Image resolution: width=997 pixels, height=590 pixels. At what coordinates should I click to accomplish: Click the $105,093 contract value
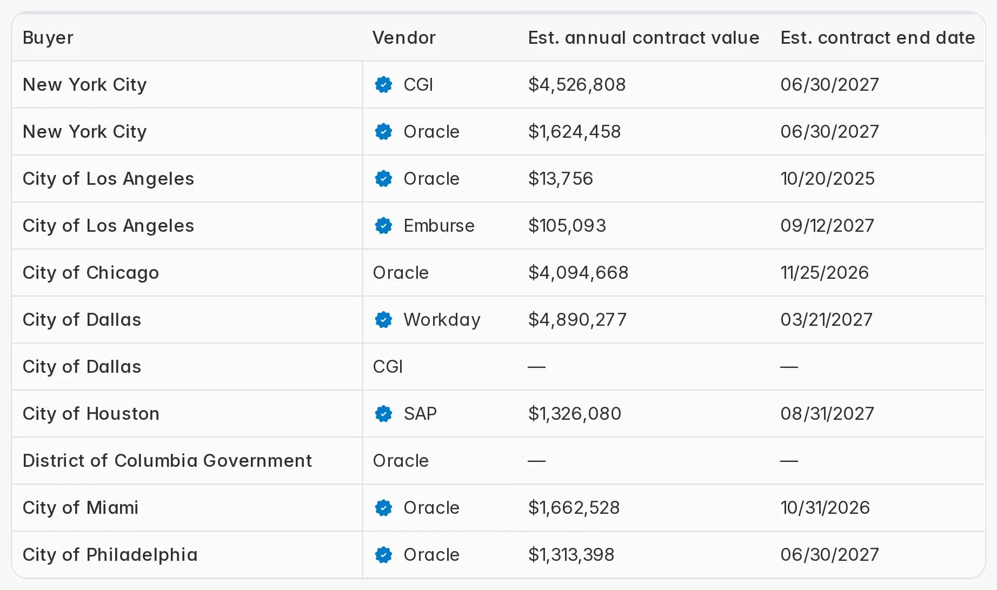(567, 226)
